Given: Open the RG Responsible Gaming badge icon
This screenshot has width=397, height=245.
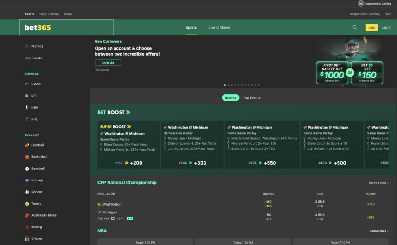Looking at the screenshot, I should pyautogui.click(x=361, y=4).
